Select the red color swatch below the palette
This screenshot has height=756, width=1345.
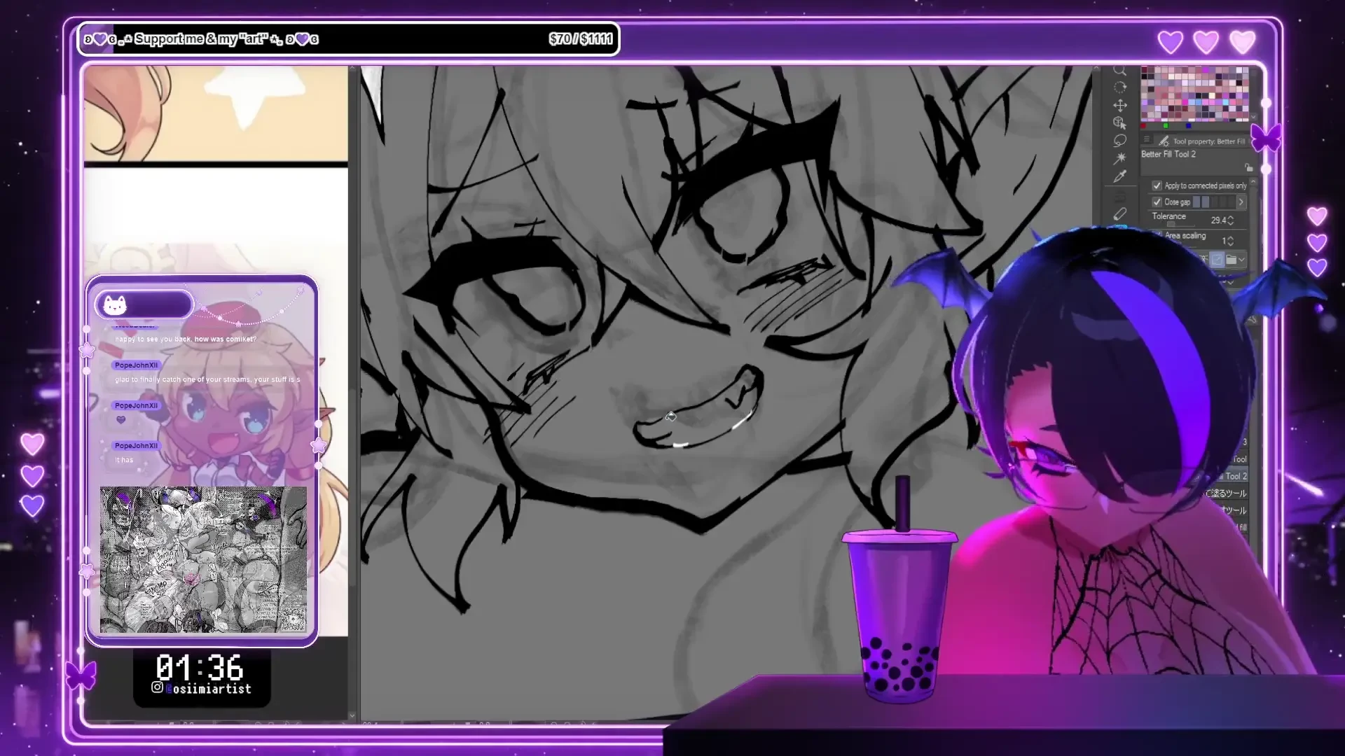pos(1143,125)
